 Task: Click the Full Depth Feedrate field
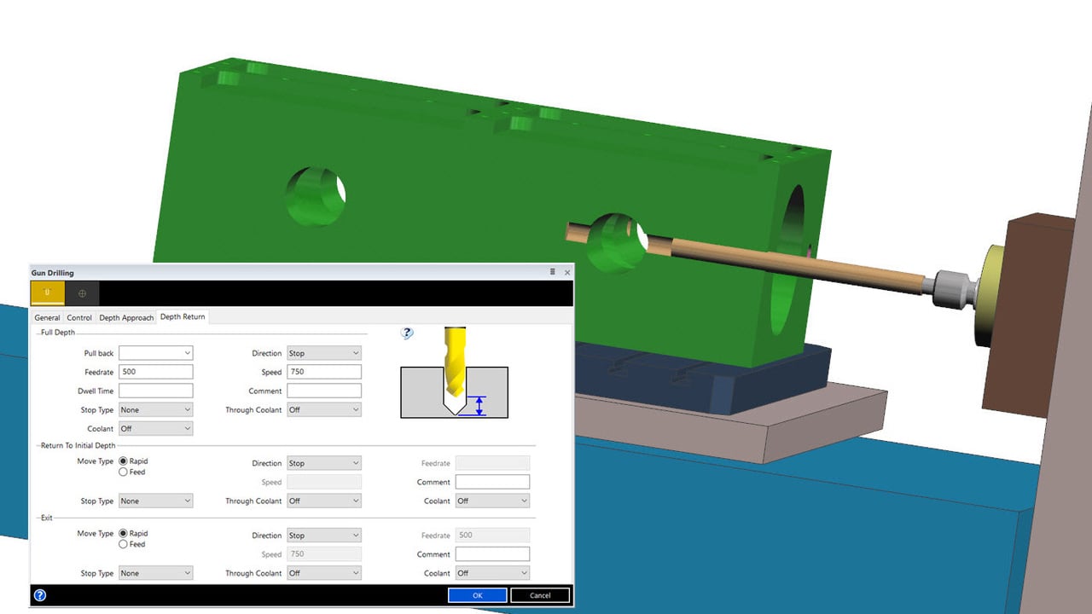pos(155,372)
